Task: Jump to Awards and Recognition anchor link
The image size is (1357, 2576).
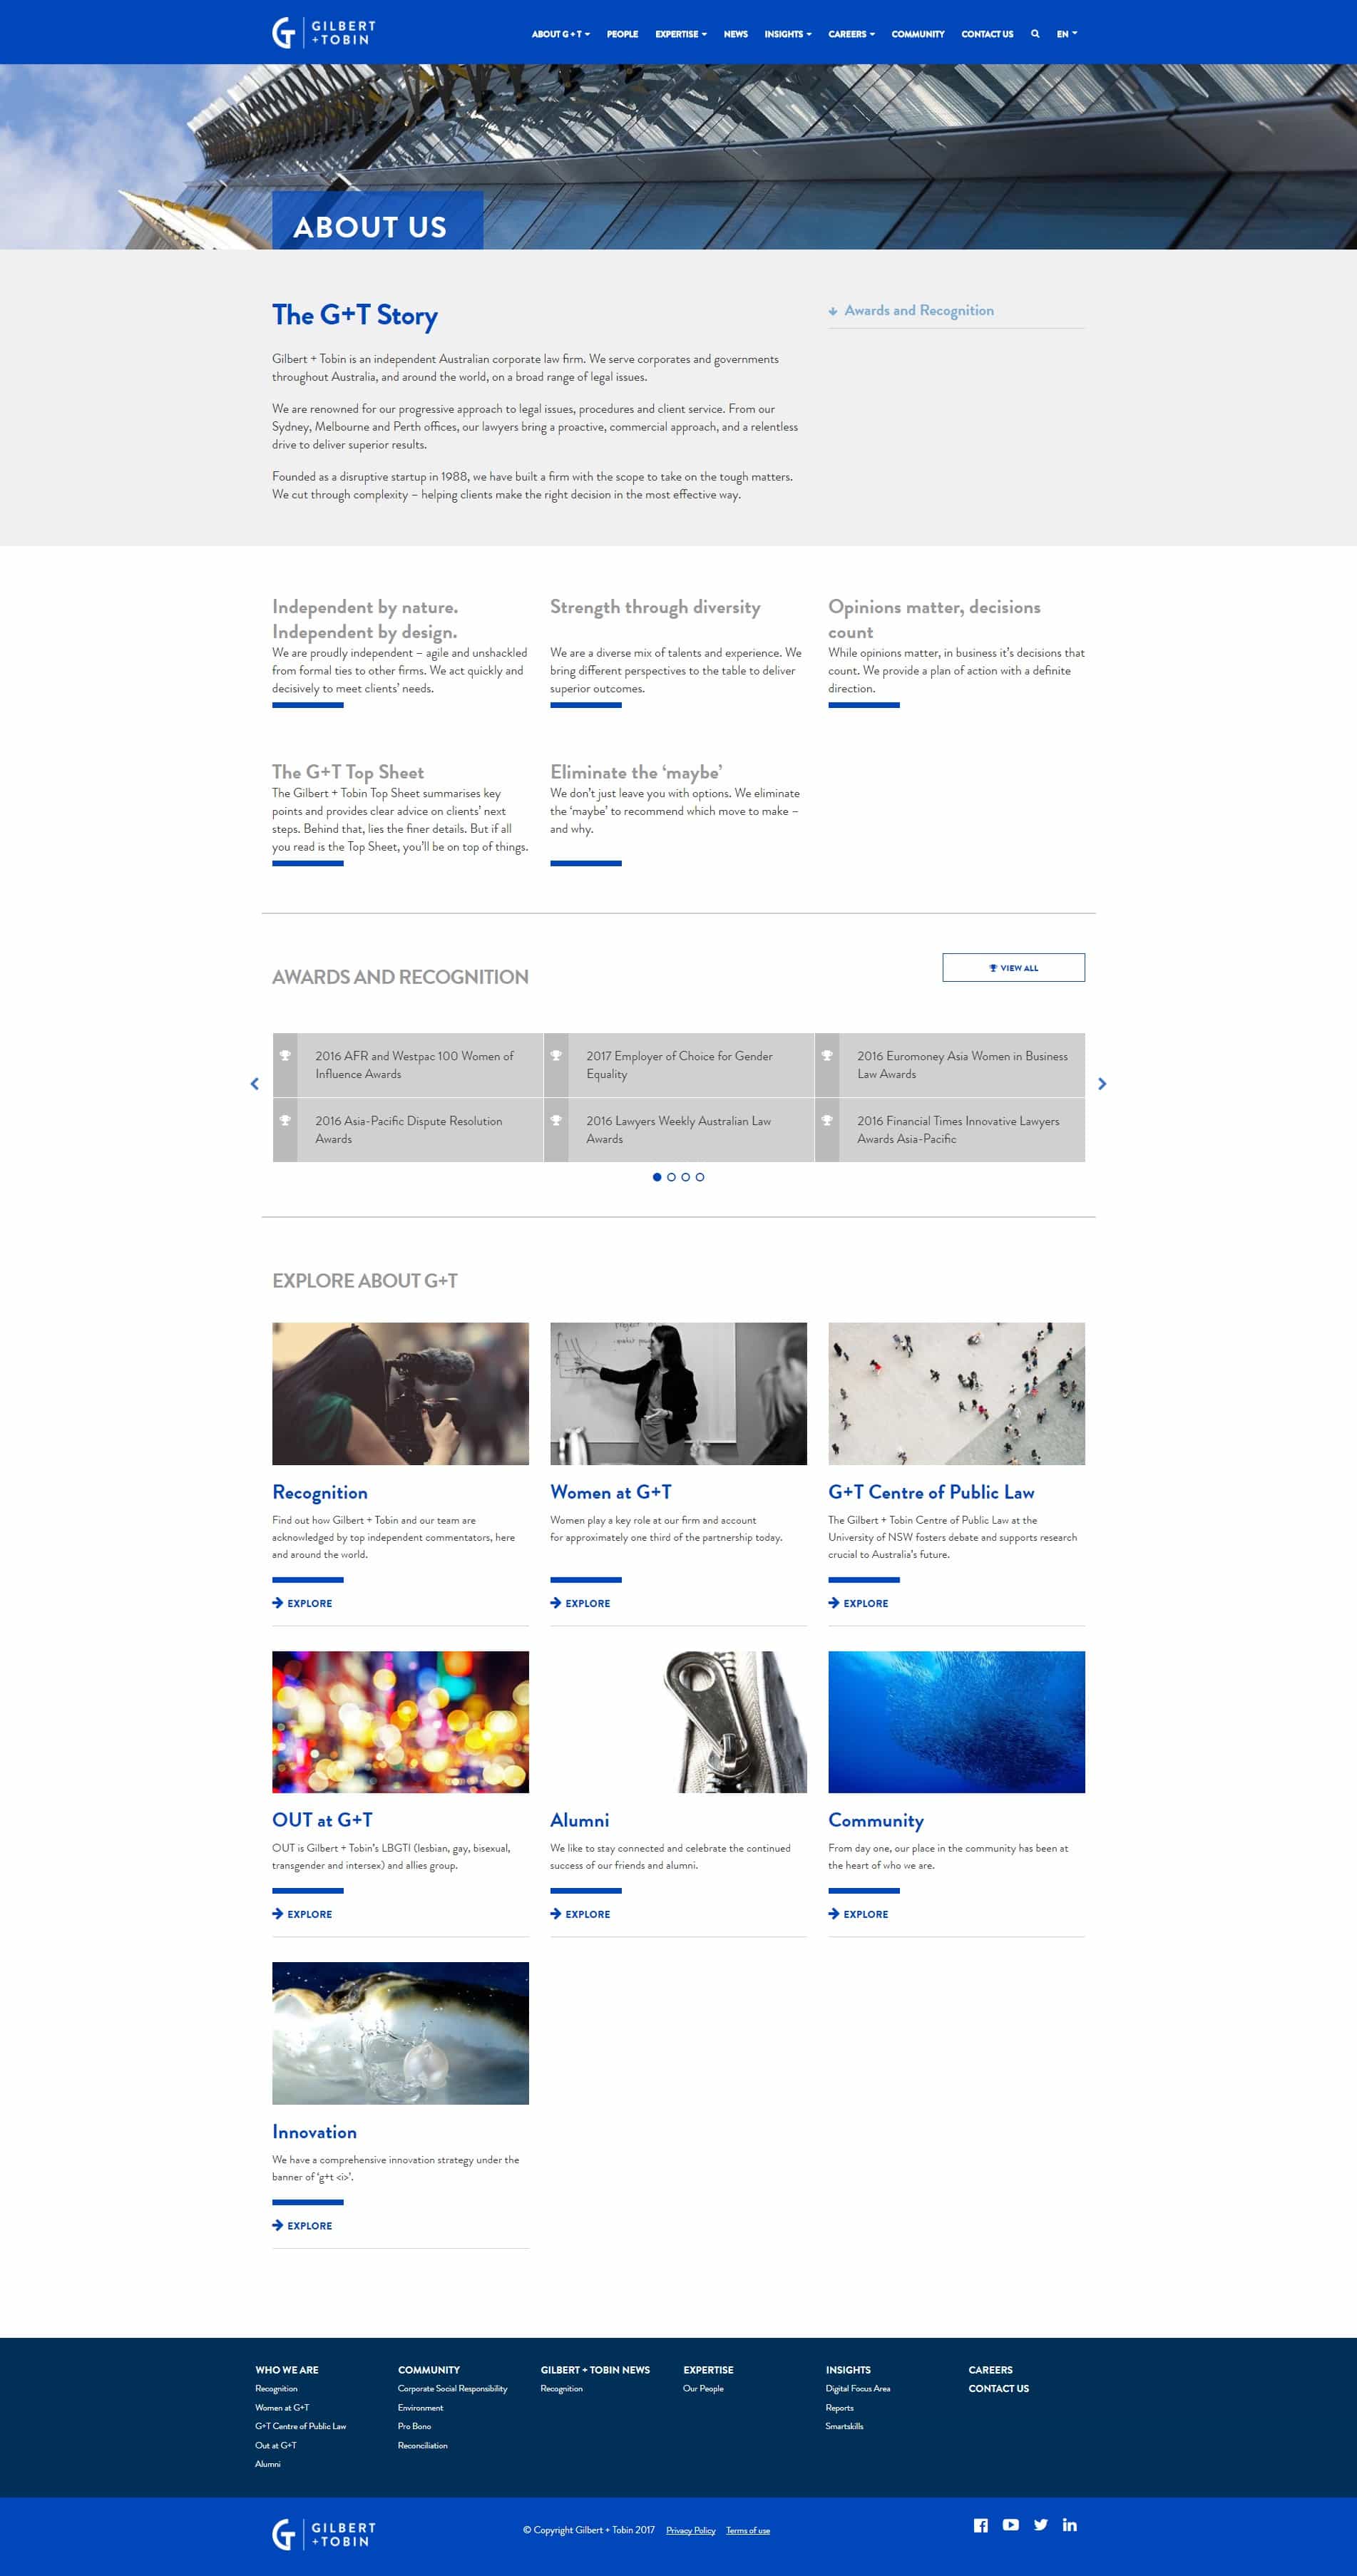Action: [x=919, y=311]
